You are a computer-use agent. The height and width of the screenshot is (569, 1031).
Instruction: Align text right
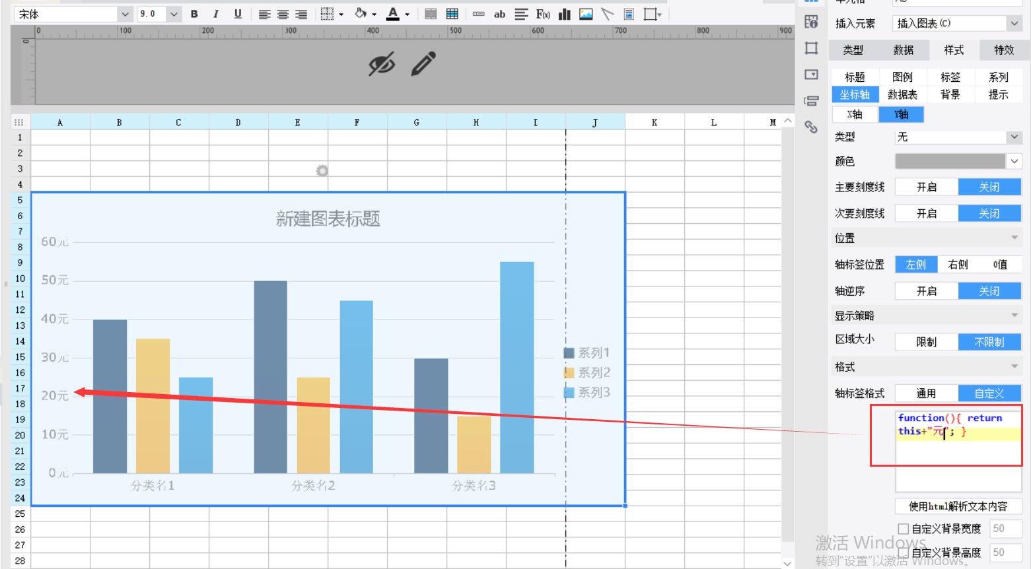[301, 14]
